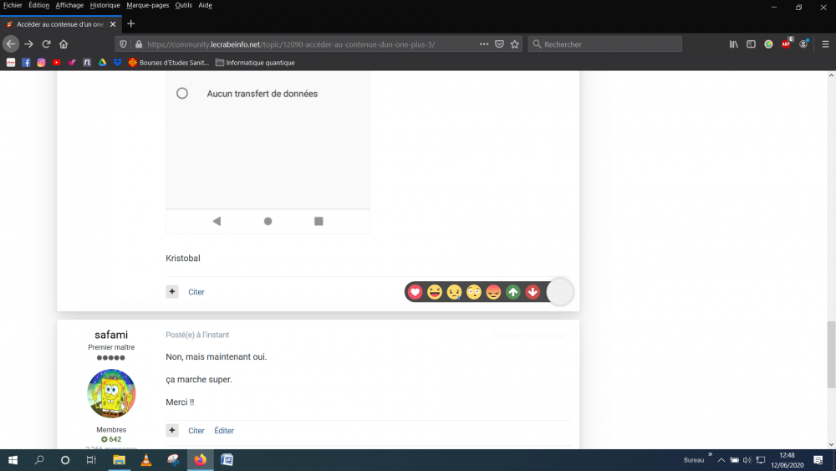Open Bourses d'Etudes Sanit... bookmark
The image size is (836, 471).
169,63
